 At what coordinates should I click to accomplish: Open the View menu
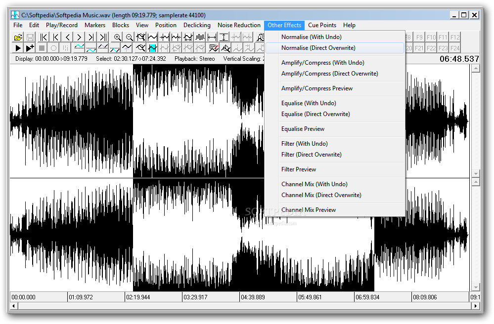[142, 25]
